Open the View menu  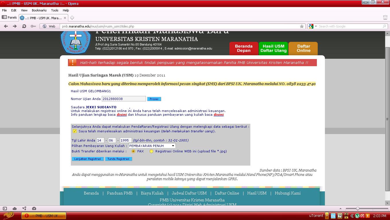click(24, 10)
